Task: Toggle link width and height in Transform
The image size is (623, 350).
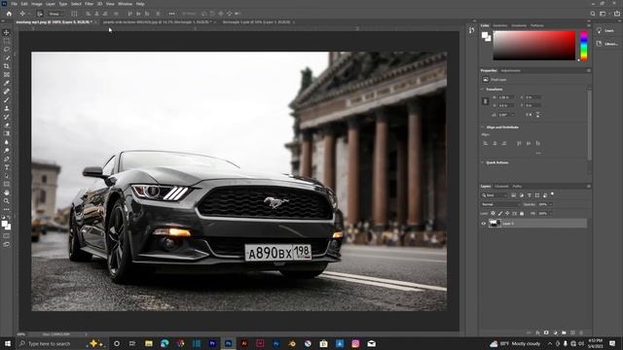Action: coord(485,101)
